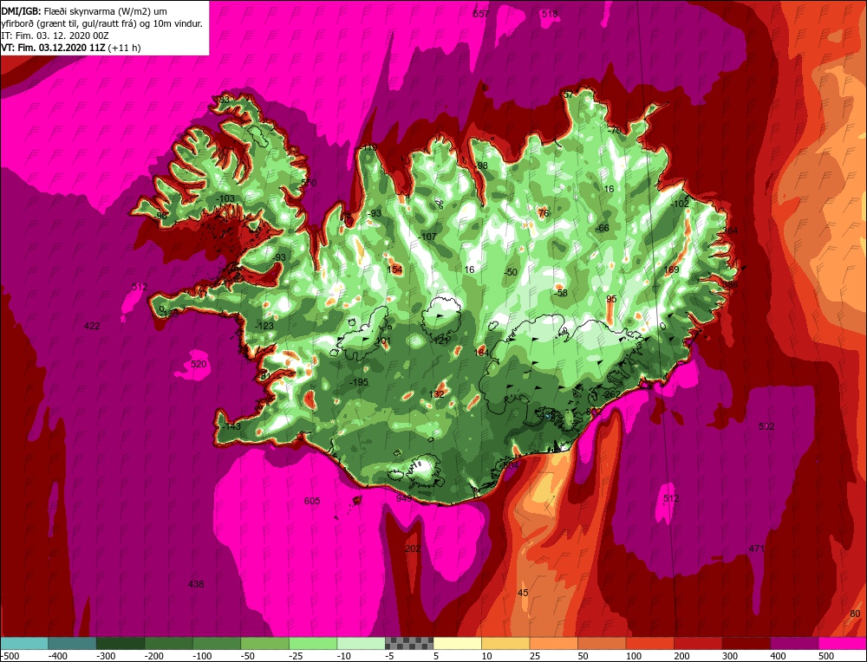Screen dimensions: 867x662
Task: Click the flux value 438 in the southwest sea
Action: 196,584
